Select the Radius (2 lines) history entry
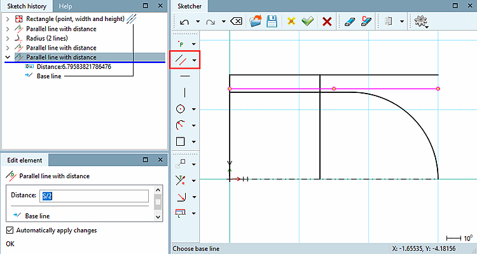This screenshot has width=477, height=254. (x=47, y=38)
